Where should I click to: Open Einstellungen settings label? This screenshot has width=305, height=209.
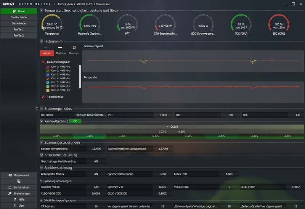(22, 193)
